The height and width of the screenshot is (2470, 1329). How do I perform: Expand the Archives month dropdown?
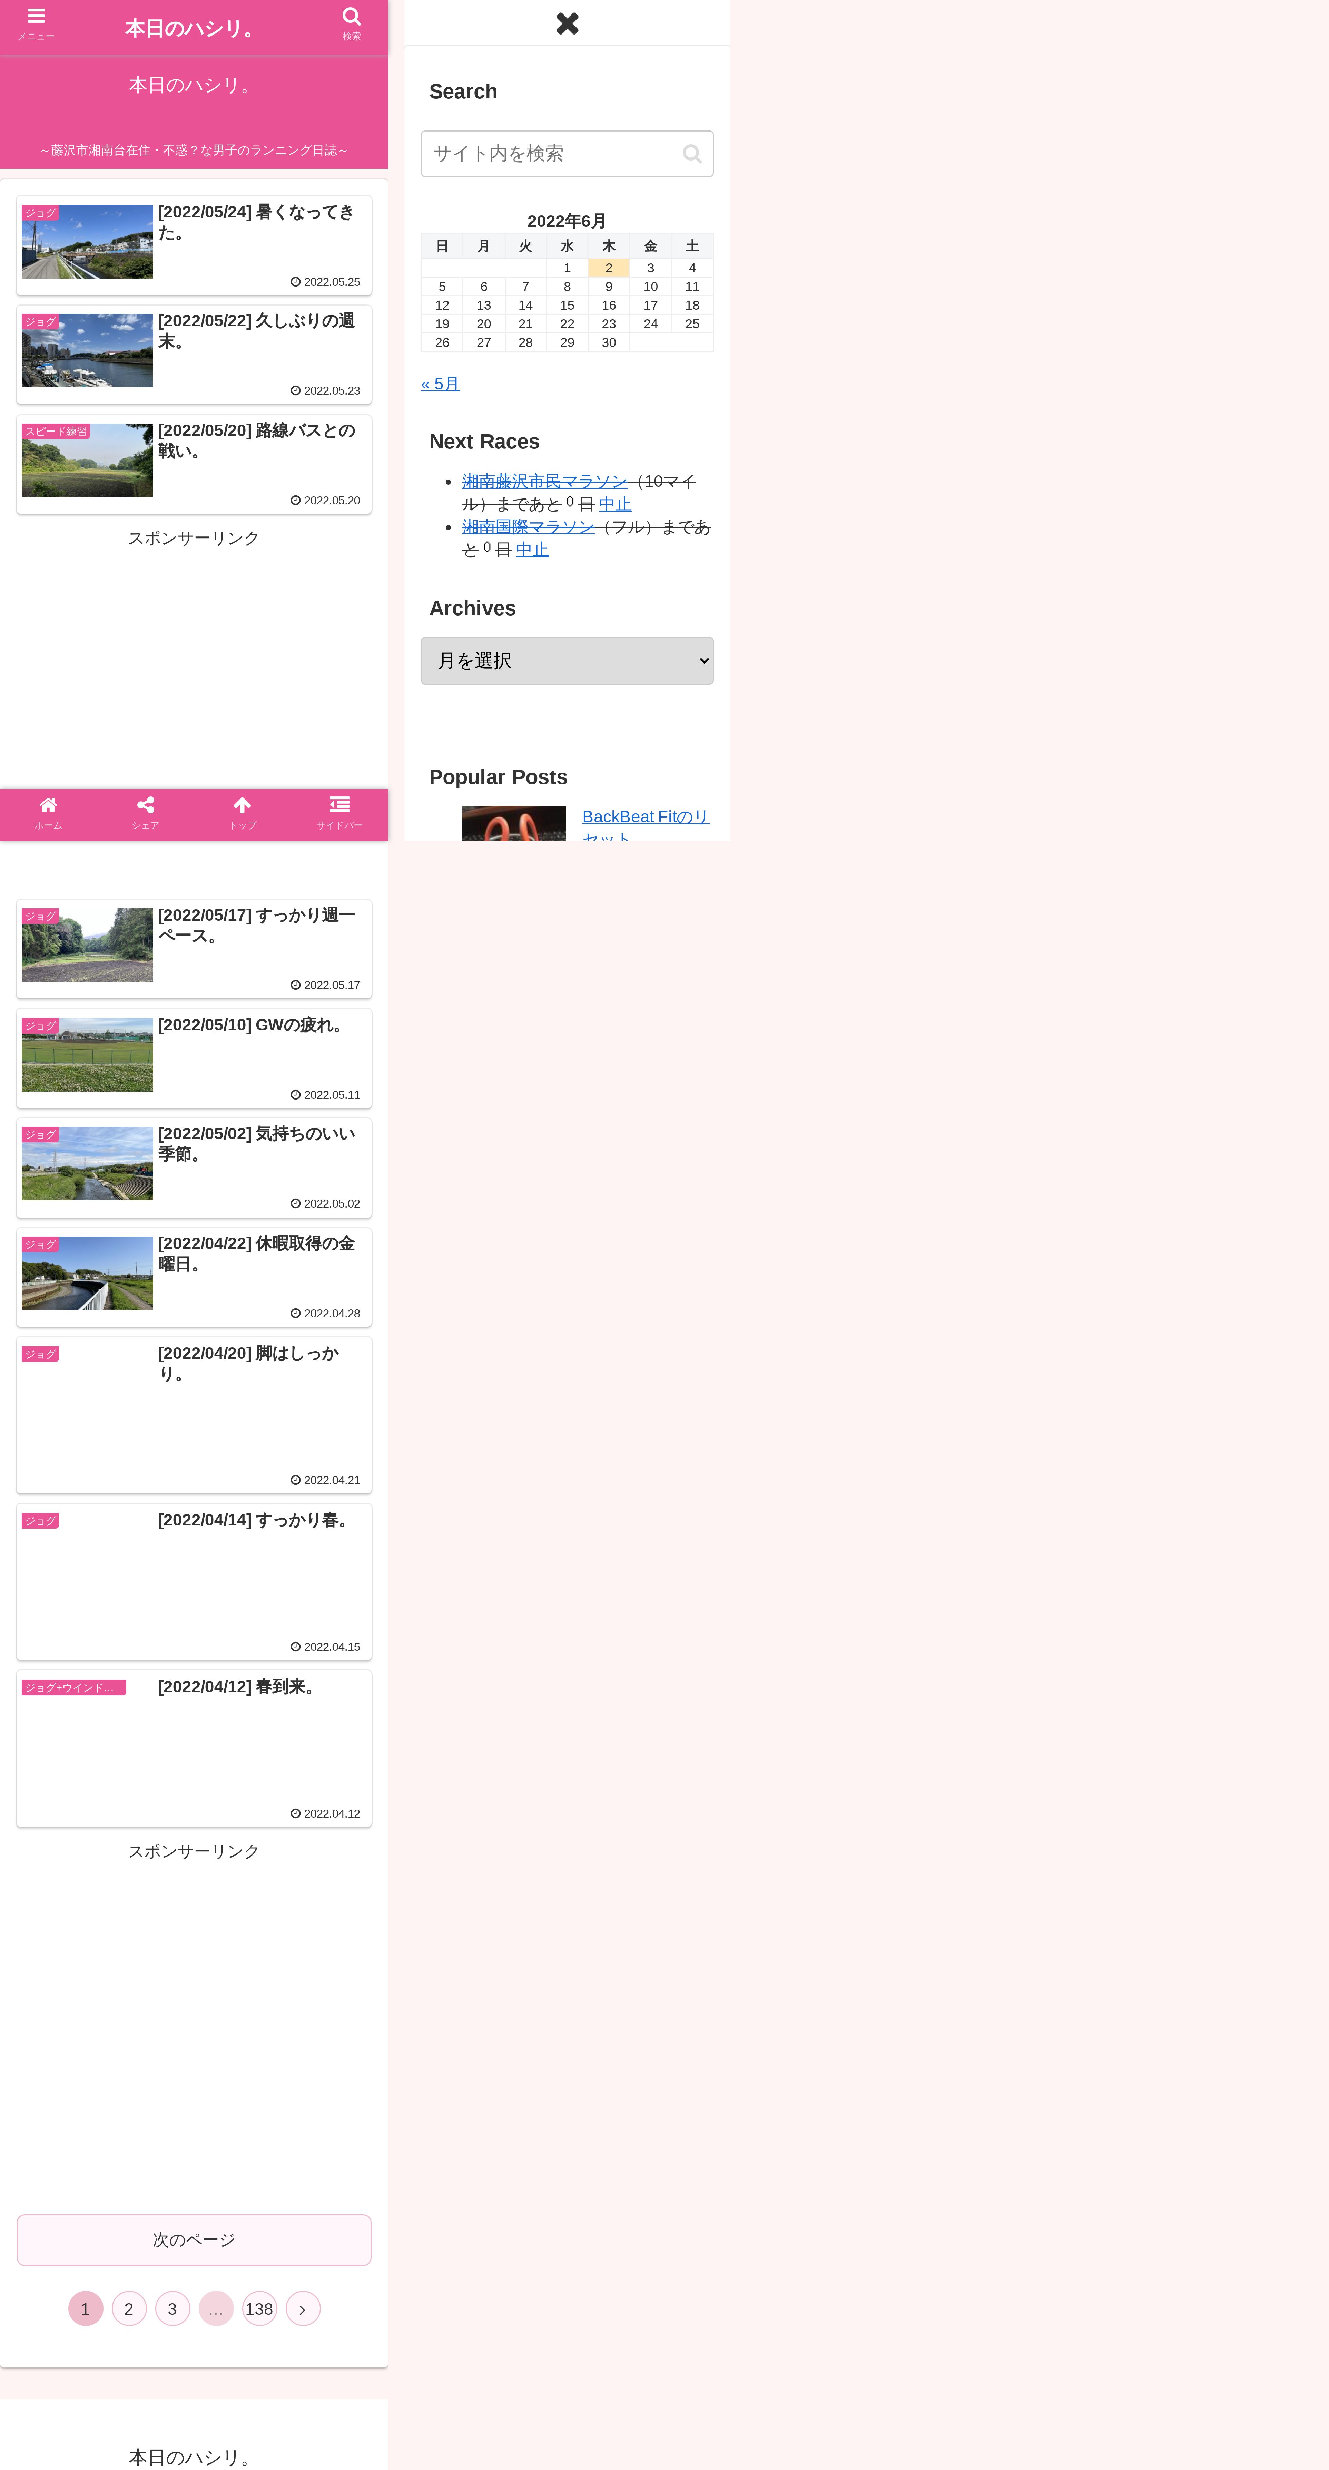567,661
